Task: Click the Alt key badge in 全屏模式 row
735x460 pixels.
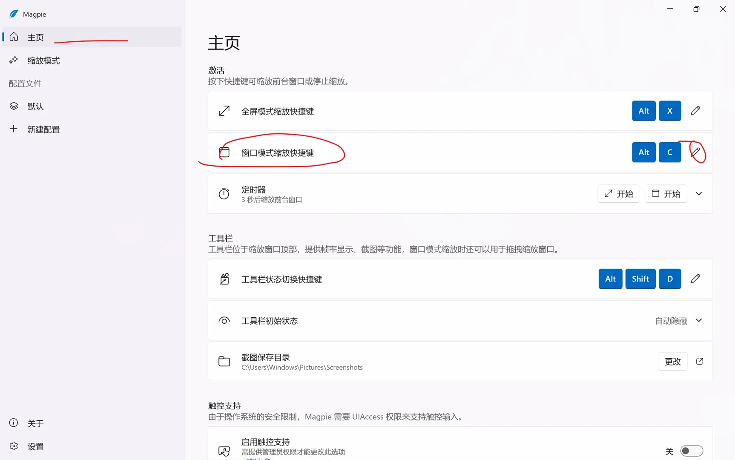Action: 643,111
